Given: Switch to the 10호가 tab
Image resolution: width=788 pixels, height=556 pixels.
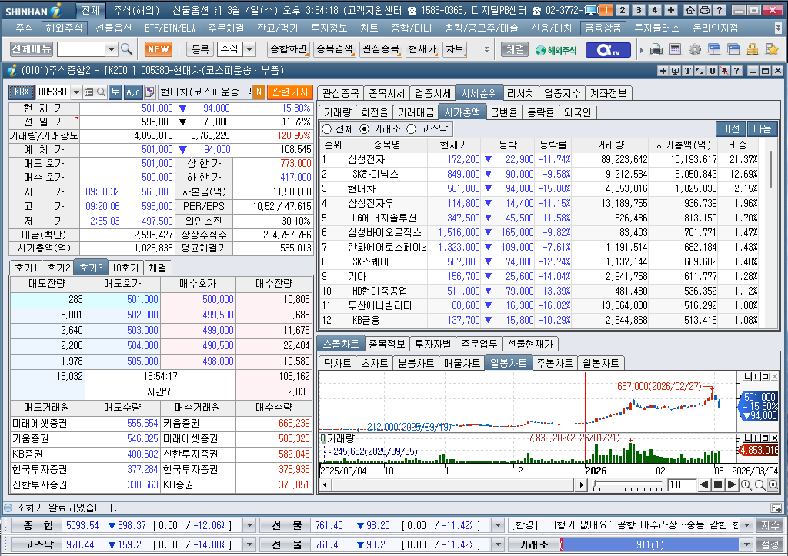Looking at the screenshot, I should (125, 268).
